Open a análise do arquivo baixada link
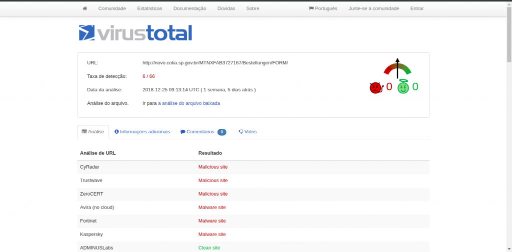This screenshot has height=252, width=512. [x=189, y=103]
